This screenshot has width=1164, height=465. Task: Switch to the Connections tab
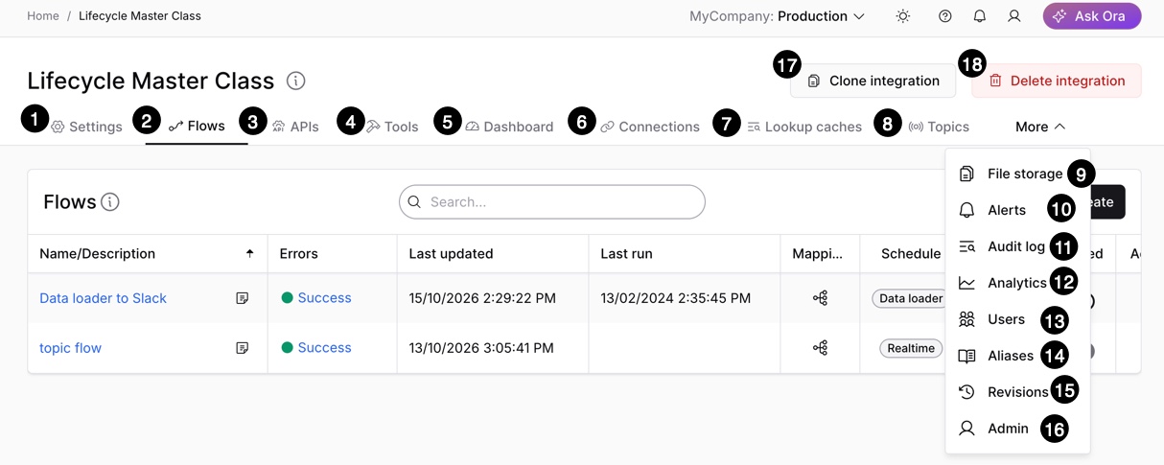tap(649, 127)
